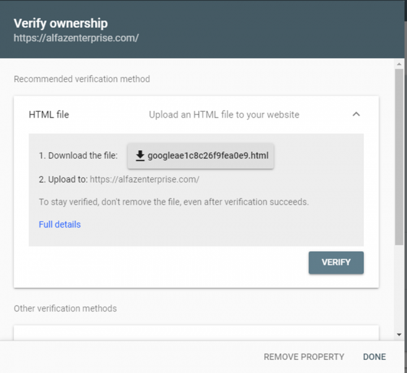407x373 pixels.
Task: Click the VERIFY button
Action: click(x=336, y=262)
